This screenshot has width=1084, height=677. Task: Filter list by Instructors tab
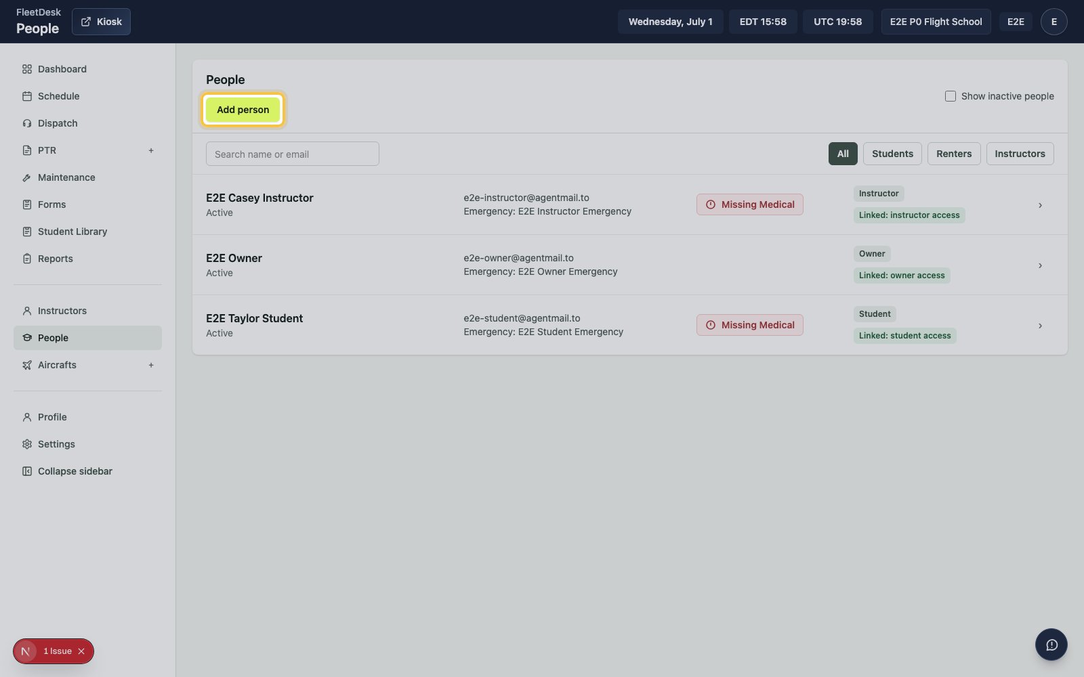[1020, 154]
